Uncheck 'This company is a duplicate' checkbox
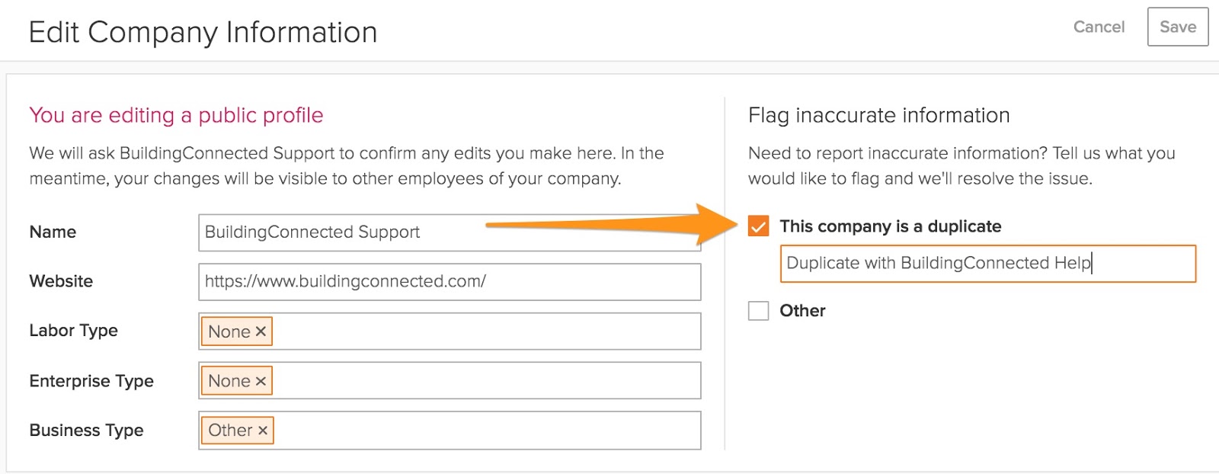This screenshot has width=1219, height=474. (x=758, y=226)
